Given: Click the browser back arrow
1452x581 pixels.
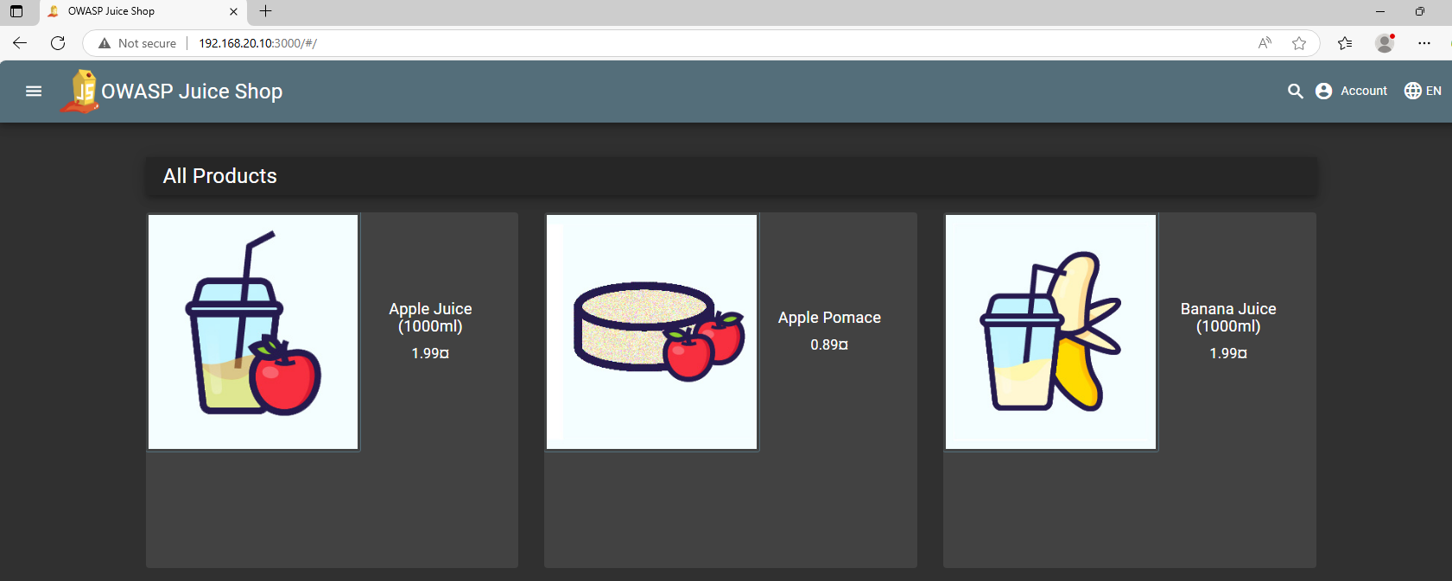Looking at the screenshot, I should coord(20,43).
